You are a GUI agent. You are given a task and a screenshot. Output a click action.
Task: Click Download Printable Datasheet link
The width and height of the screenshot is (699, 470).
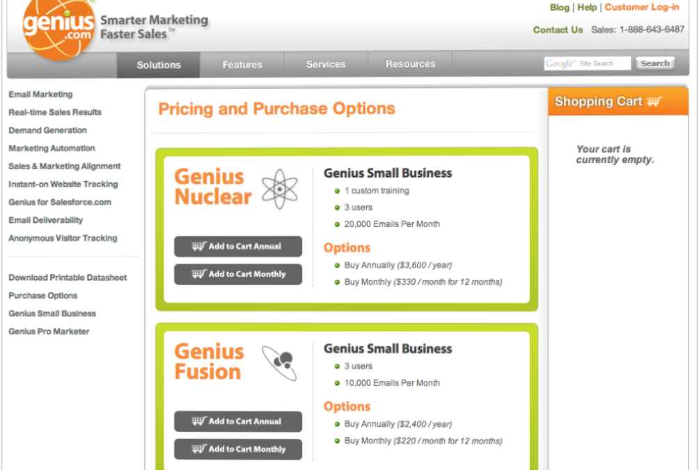coord(68,277)
